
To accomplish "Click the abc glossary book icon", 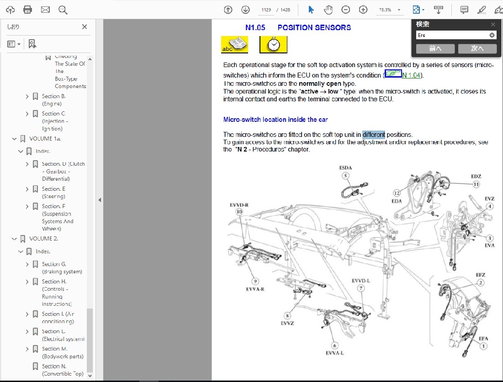I will pyautogui.click(x=234, y=44).
